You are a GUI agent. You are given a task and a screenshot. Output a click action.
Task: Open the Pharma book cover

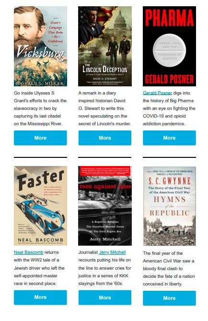pyautogui.click(x=169, y=46)
